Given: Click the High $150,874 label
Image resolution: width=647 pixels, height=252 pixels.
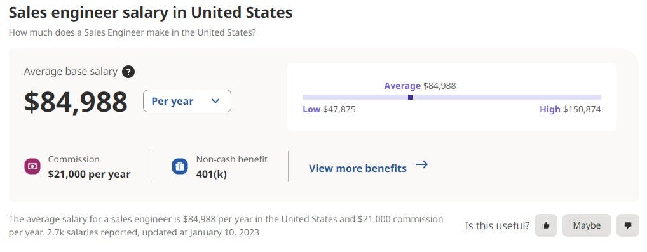Looking at the screenshot, I should point(570,109).
